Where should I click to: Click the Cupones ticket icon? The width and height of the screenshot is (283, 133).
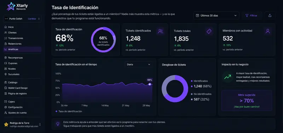[5, 63]
